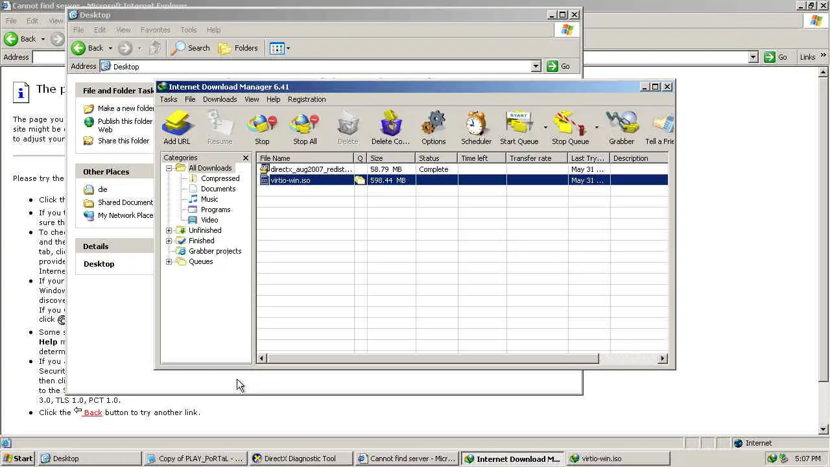
Task: Expand the Finished category node
Action: [x=169, y=241]
